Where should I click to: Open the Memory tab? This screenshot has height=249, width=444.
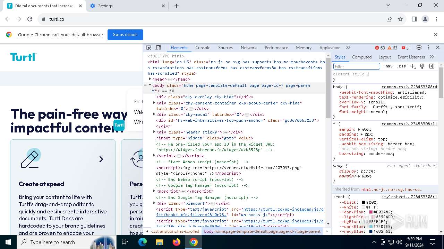tap(304, 48)
